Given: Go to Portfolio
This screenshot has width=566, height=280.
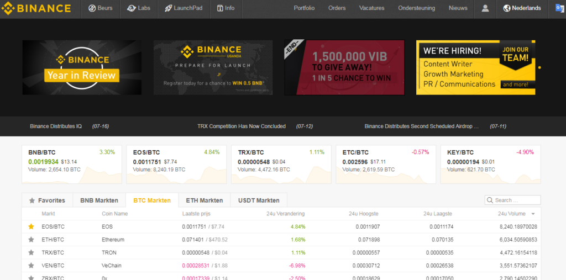Looking at the screenshot, I should [304, 8].
